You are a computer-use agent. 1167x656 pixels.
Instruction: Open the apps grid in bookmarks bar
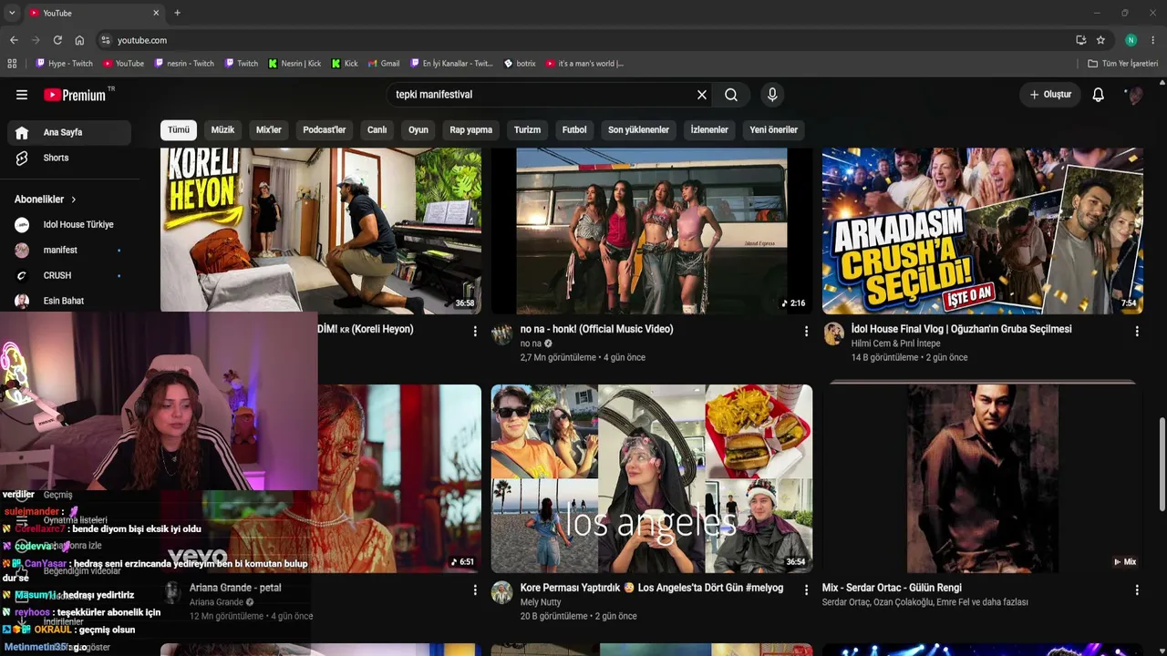tap(12, 64)
